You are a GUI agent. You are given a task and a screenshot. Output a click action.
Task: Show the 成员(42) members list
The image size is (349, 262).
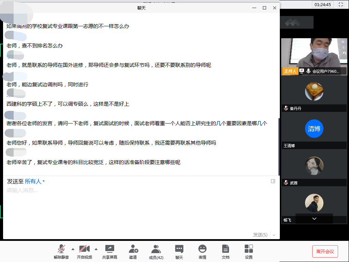(x=156, y=251)
